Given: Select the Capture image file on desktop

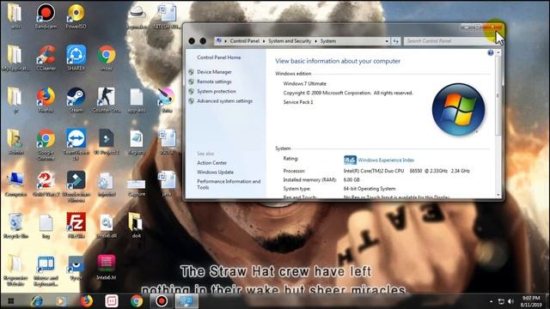Looking at the screenshot, I should coord(137,187).
